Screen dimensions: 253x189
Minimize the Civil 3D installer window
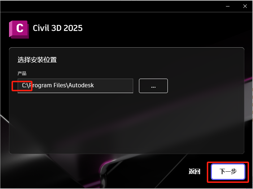pyautogui.click(x=228, y=6)
